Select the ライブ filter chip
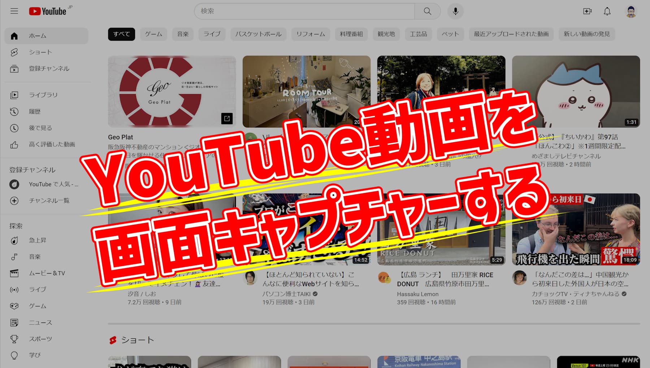This screenshot has height=368, width=650. click(212, 34)
